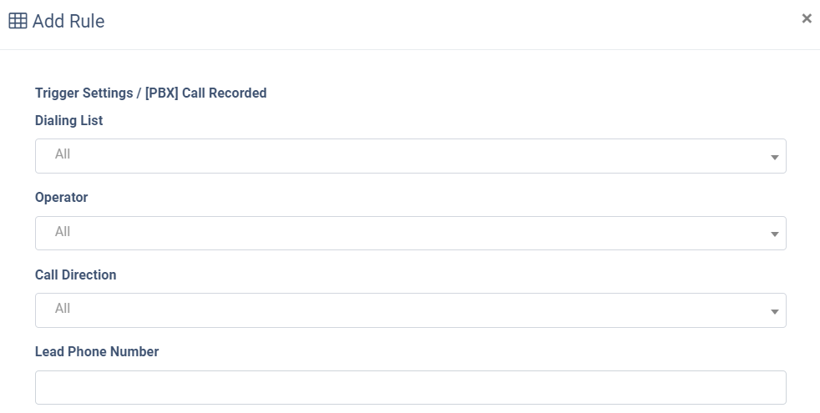Close the Add Rule dialog
The image size is (820, 413).
(807, 19)
